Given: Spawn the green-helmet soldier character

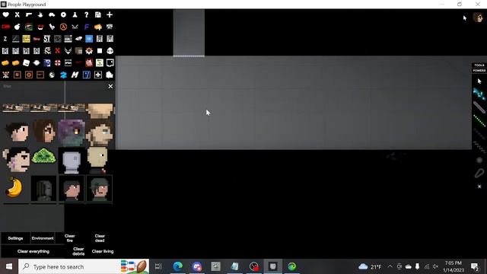Looking at the screenshot, I should coord(100,189).
